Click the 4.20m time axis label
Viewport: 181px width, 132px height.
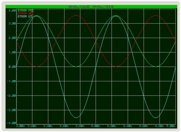pyautogui.click(x=112, y=126)
